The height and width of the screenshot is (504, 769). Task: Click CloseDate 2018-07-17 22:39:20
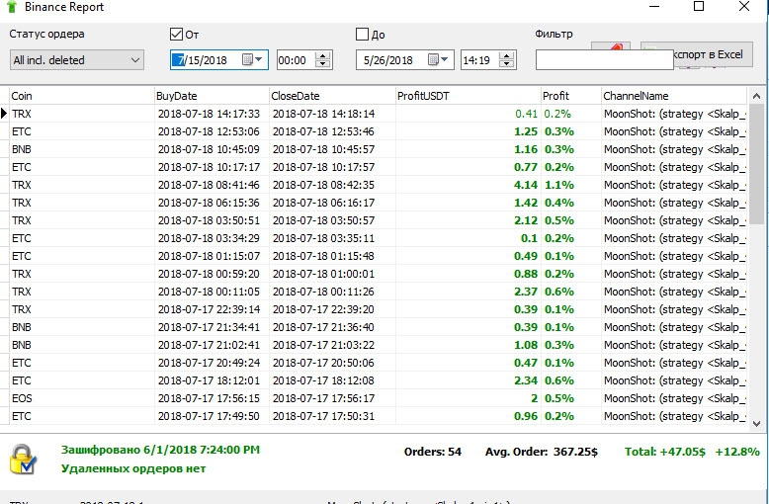[323, 309]
